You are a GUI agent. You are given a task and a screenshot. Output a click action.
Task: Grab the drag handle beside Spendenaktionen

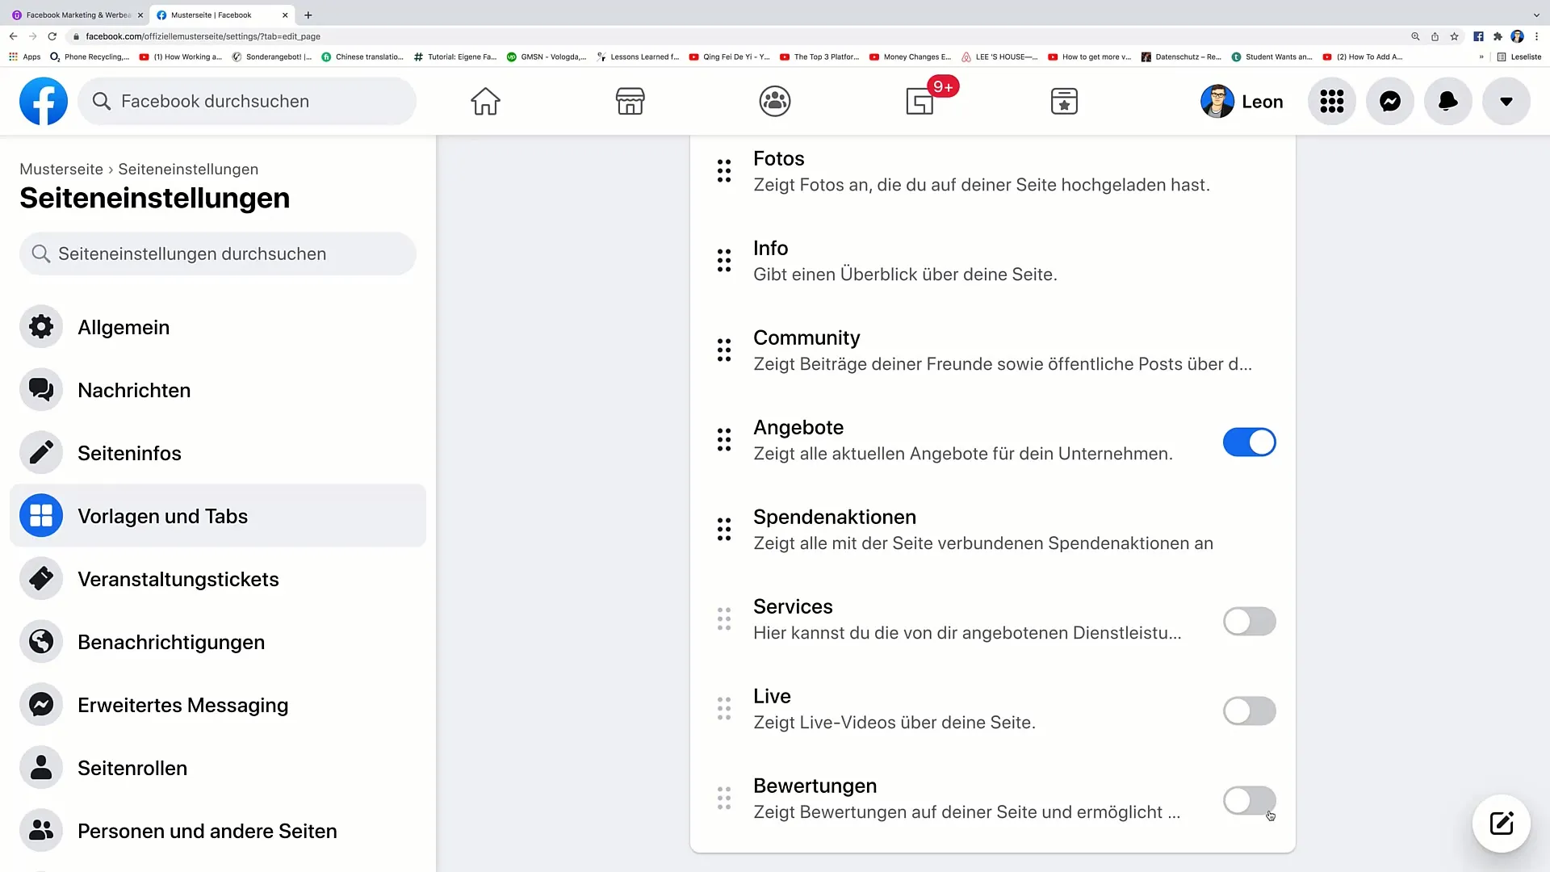(x=724, y=530)
